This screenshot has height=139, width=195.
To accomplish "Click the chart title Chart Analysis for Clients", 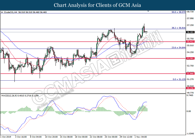I will [x=97, y=5].
